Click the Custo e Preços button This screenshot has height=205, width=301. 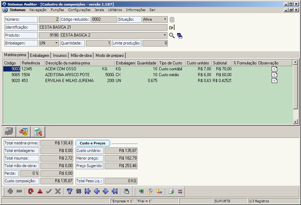pos(93,143)
